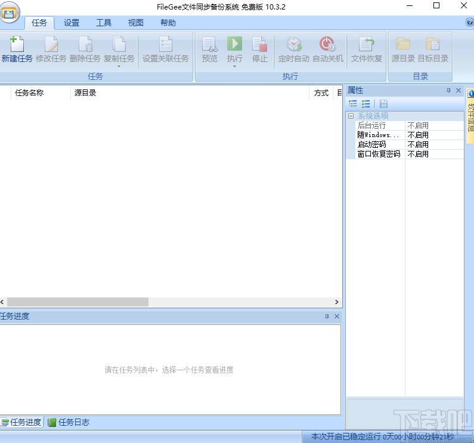Expand the 执行 run dropdown arrow
474x443 pixels.
pos(234,66)
